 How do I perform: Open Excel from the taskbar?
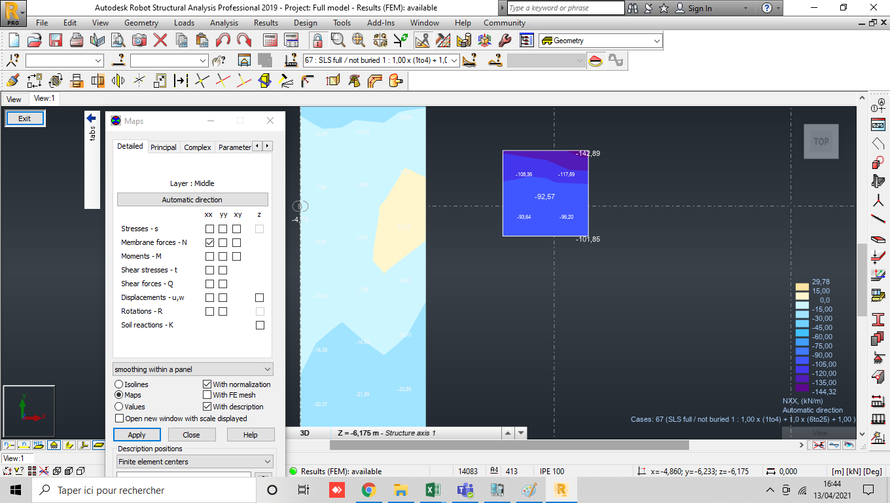point(432,489)
